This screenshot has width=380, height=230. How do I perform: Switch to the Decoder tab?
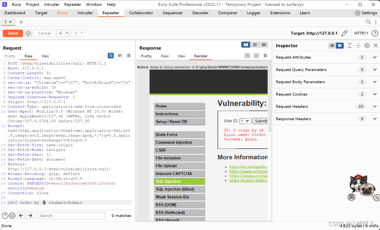point(200,13)
